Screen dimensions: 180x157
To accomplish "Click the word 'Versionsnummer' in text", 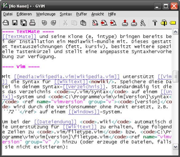I will (x=76, y=107).
